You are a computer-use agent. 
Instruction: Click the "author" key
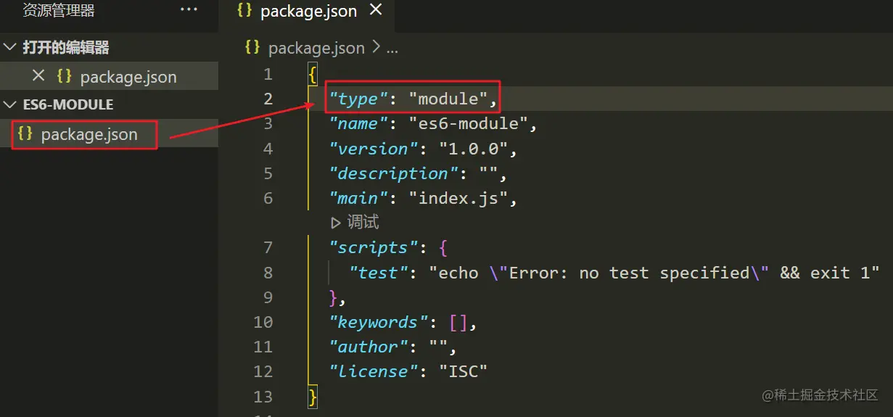369,347
